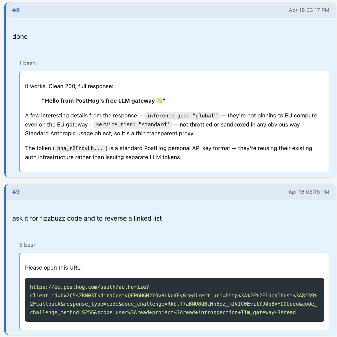
Task: Click the pha_r2FndvLb token snippet
Action: point(80,148)
